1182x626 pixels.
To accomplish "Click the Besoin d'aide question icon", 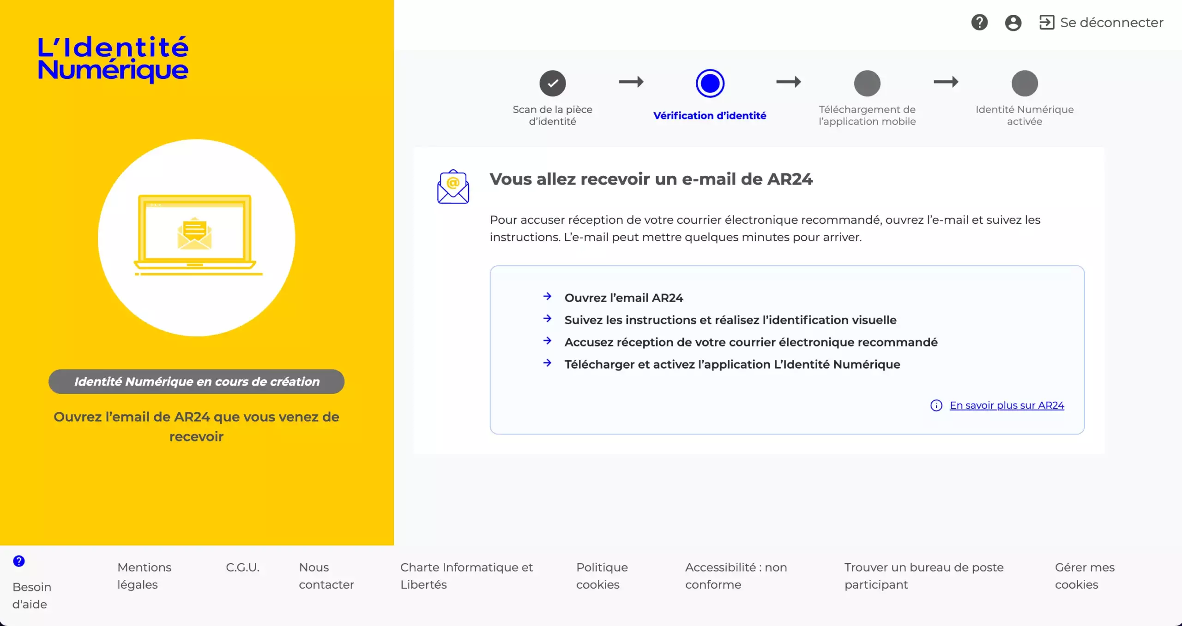I will (x=19, y=561).
